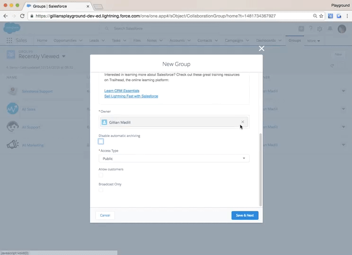Open the setup gear icon

(320, 29)
